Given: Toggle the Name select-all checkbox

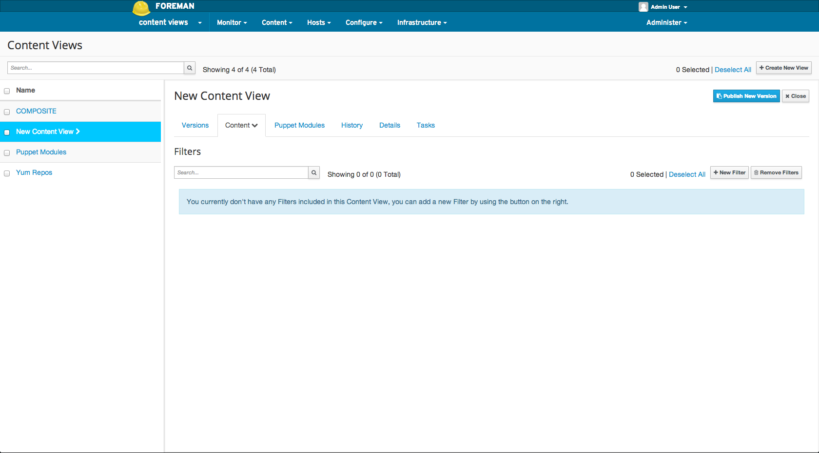Looking at the screenshot, I should click(x=7, y=91).
